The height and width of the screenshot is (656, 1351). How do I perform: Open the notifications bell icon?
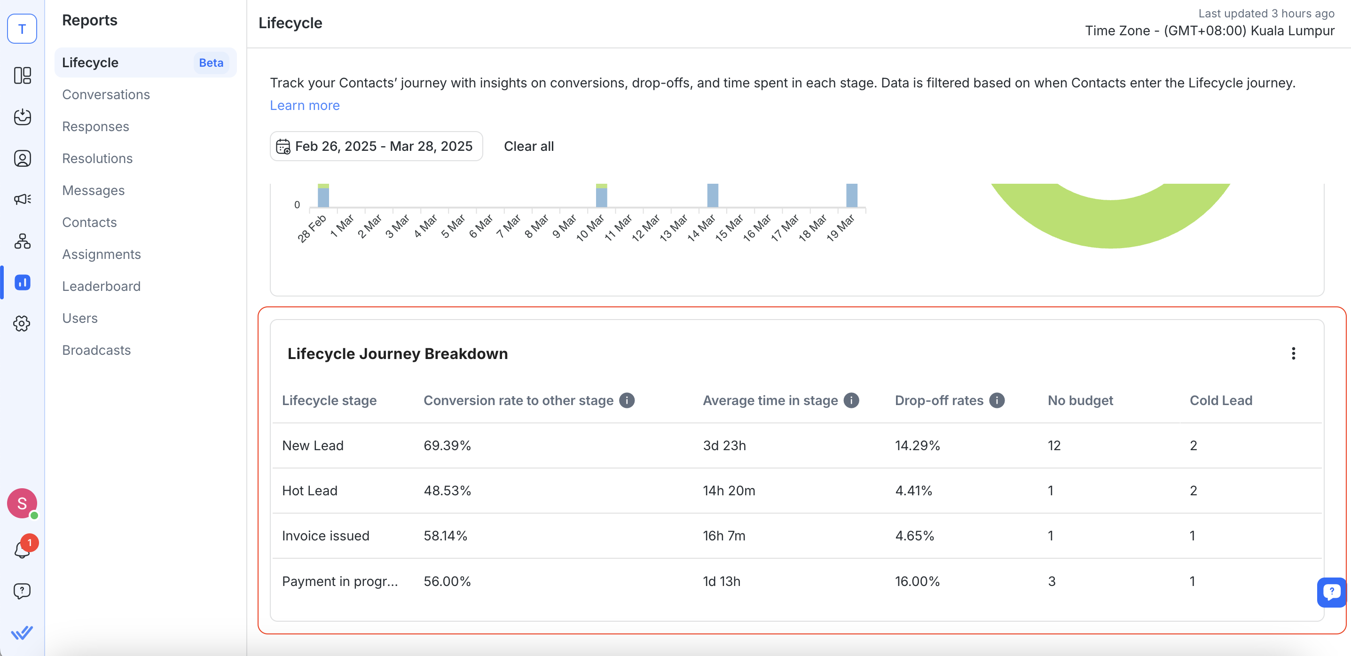[22, 548]
